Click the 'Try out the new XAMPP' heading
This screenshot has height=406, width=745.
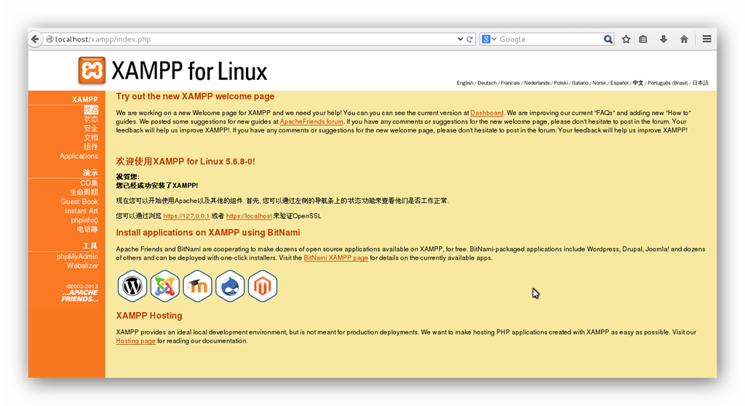pos(195,97)
